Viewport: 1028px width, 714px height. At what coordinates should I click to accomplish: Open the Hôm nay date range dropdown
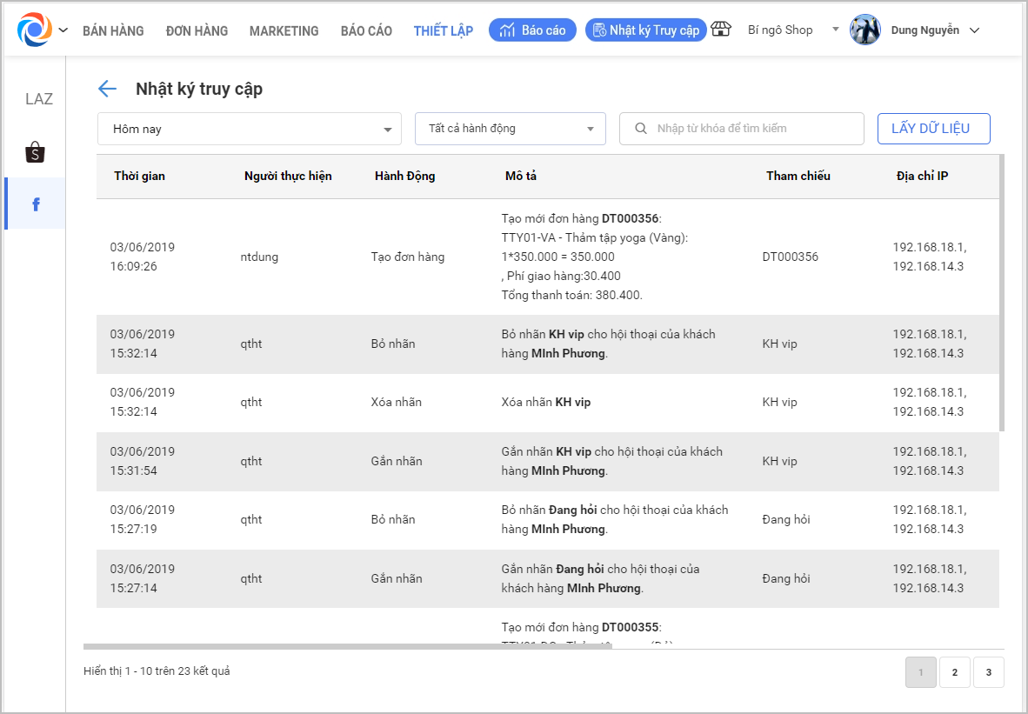click(x=250, y=129)
